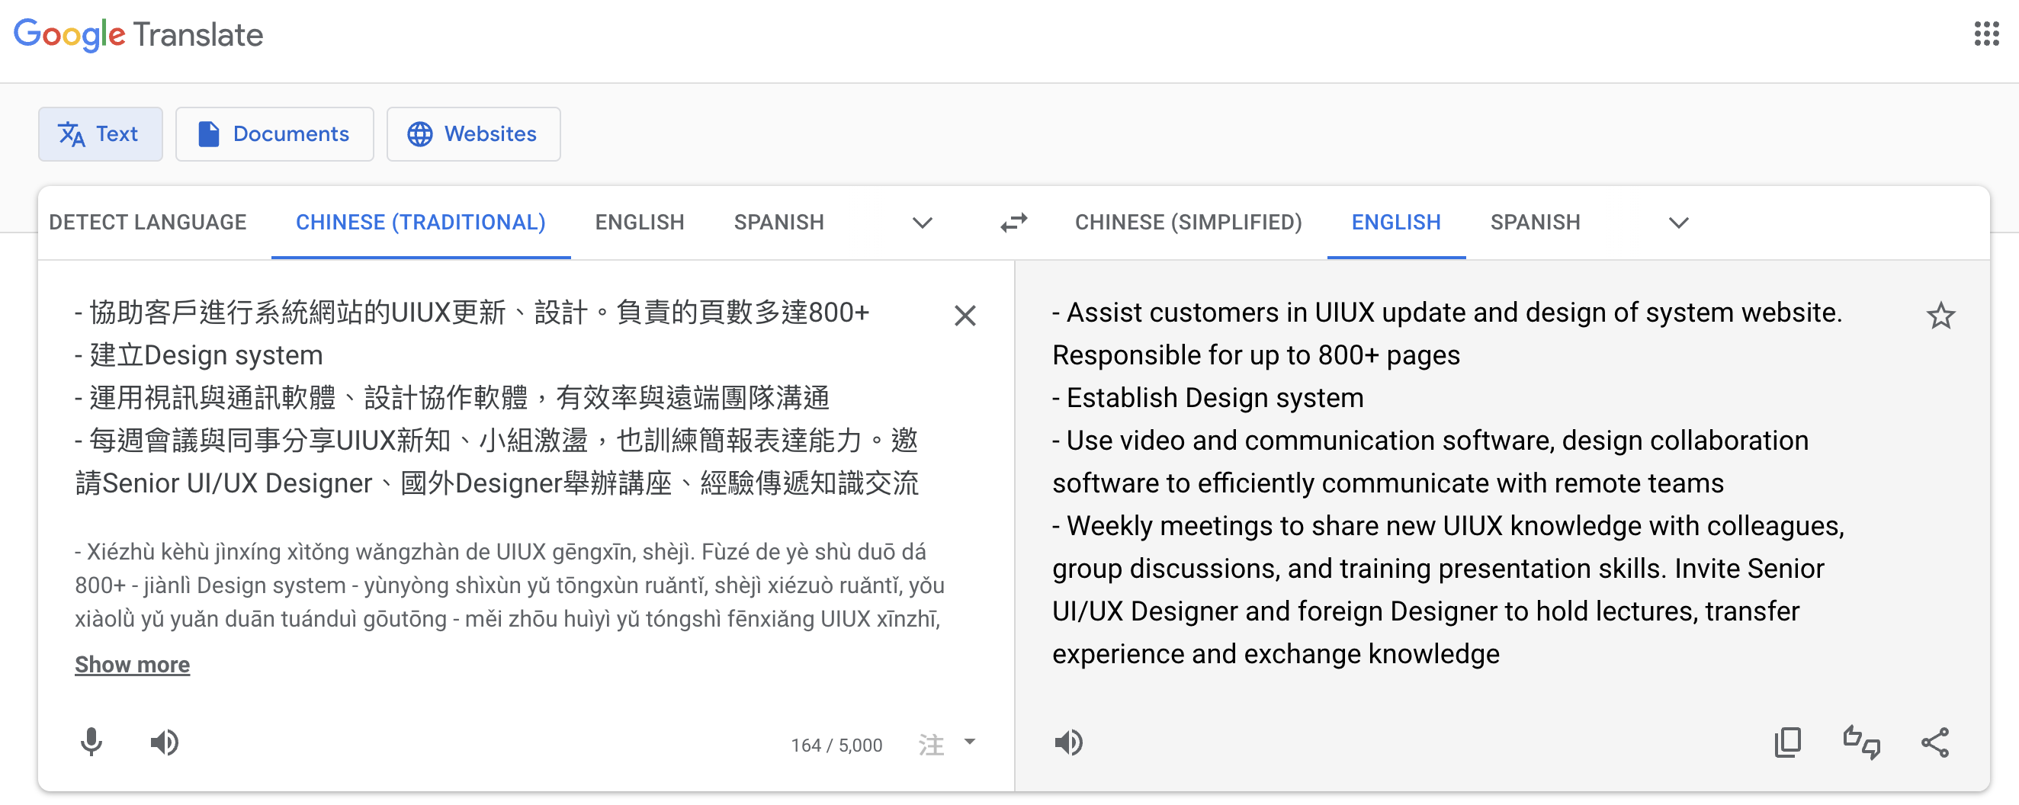Switch source to Detect language
2019x805 pixels.
point(147,222)
